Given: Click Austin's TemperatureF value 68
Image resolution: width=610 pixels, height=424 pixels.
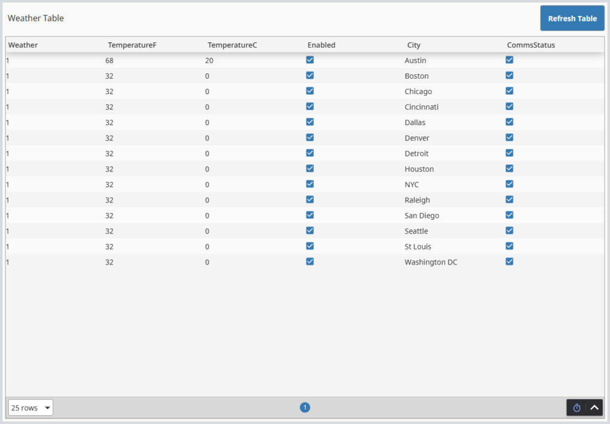Looking at the screenshot, I should [109, 61].
